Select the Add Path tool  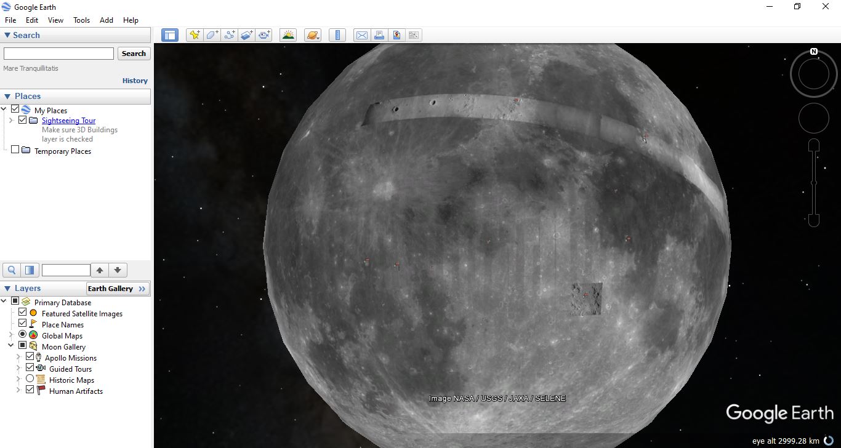click(x=230, y=35)
